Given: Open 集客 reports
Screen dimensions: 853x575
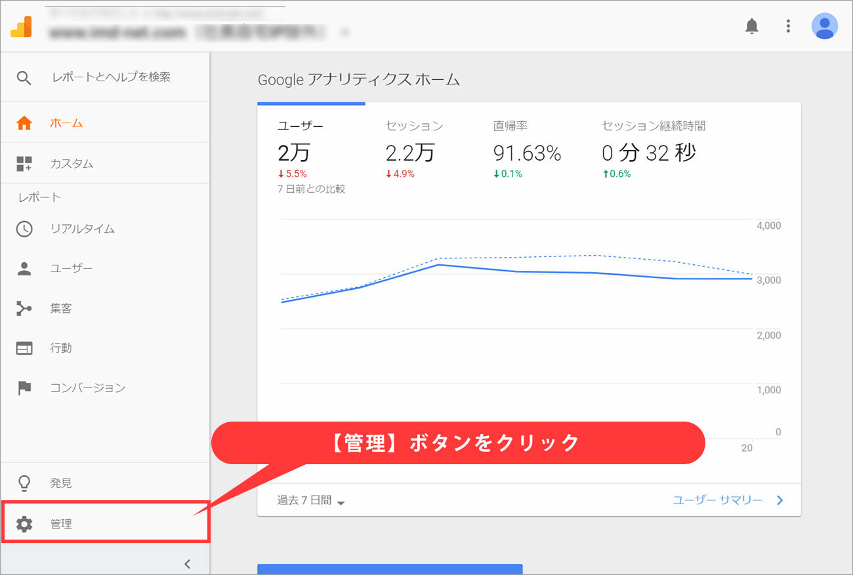Looking at the screenshot, I should click(105, 308).
